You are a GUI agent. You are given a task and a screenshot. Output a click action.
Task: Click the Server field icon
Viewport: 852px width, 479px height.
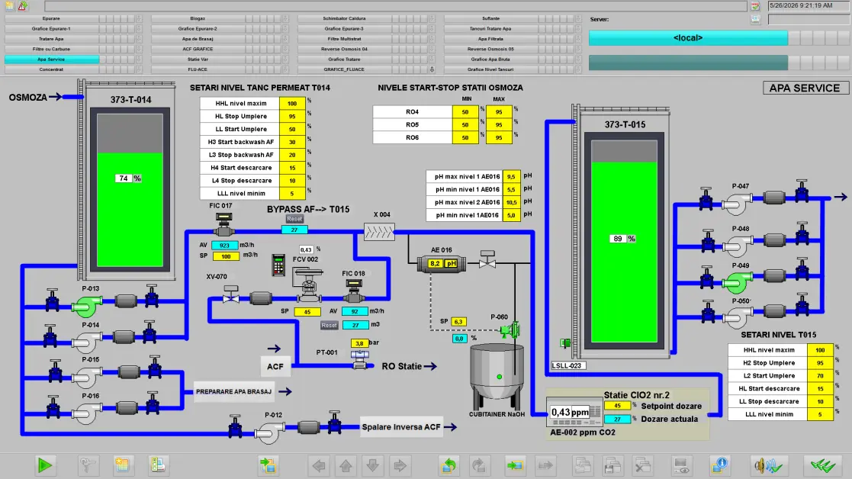click(x=755, y=19)
